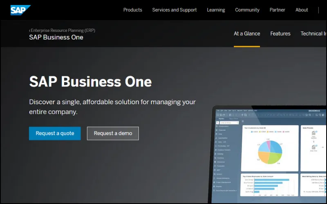Switch to the Features tab

click(x=280, y=33)
